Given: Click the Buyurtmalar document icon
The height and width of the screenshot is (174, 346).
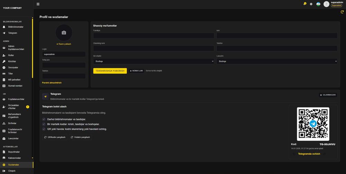Looking at the screenshot, I should click(x=4, y=152).
